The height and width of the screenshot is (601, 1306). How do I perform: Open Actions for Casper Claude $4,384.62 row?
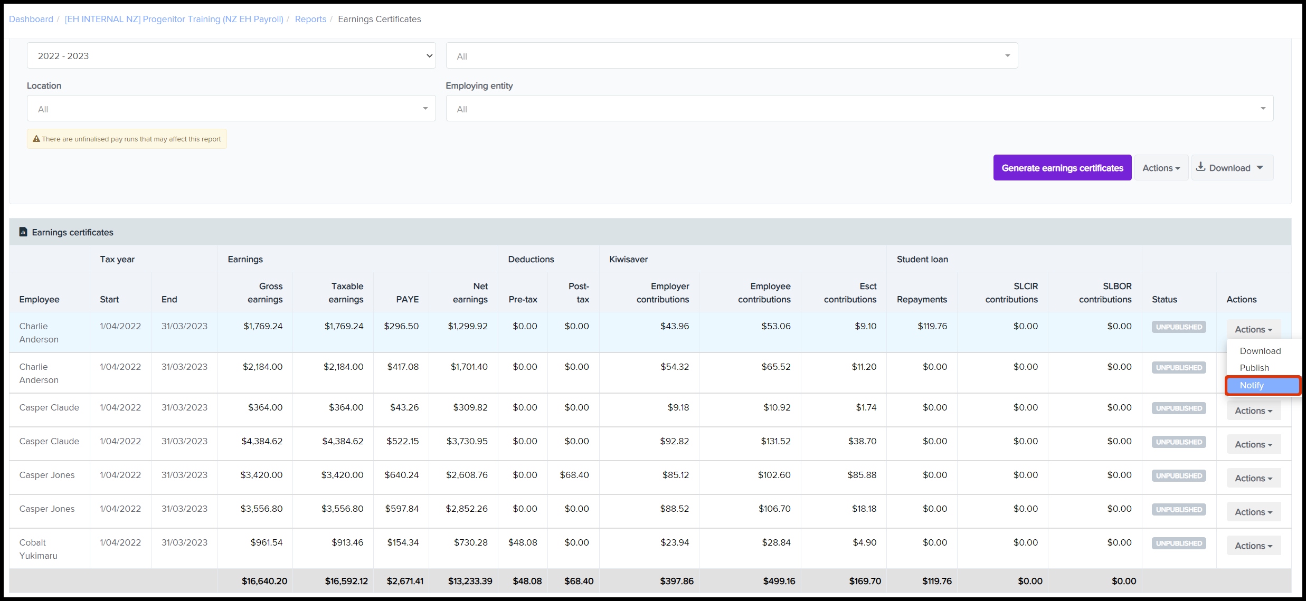[1253, 444]
